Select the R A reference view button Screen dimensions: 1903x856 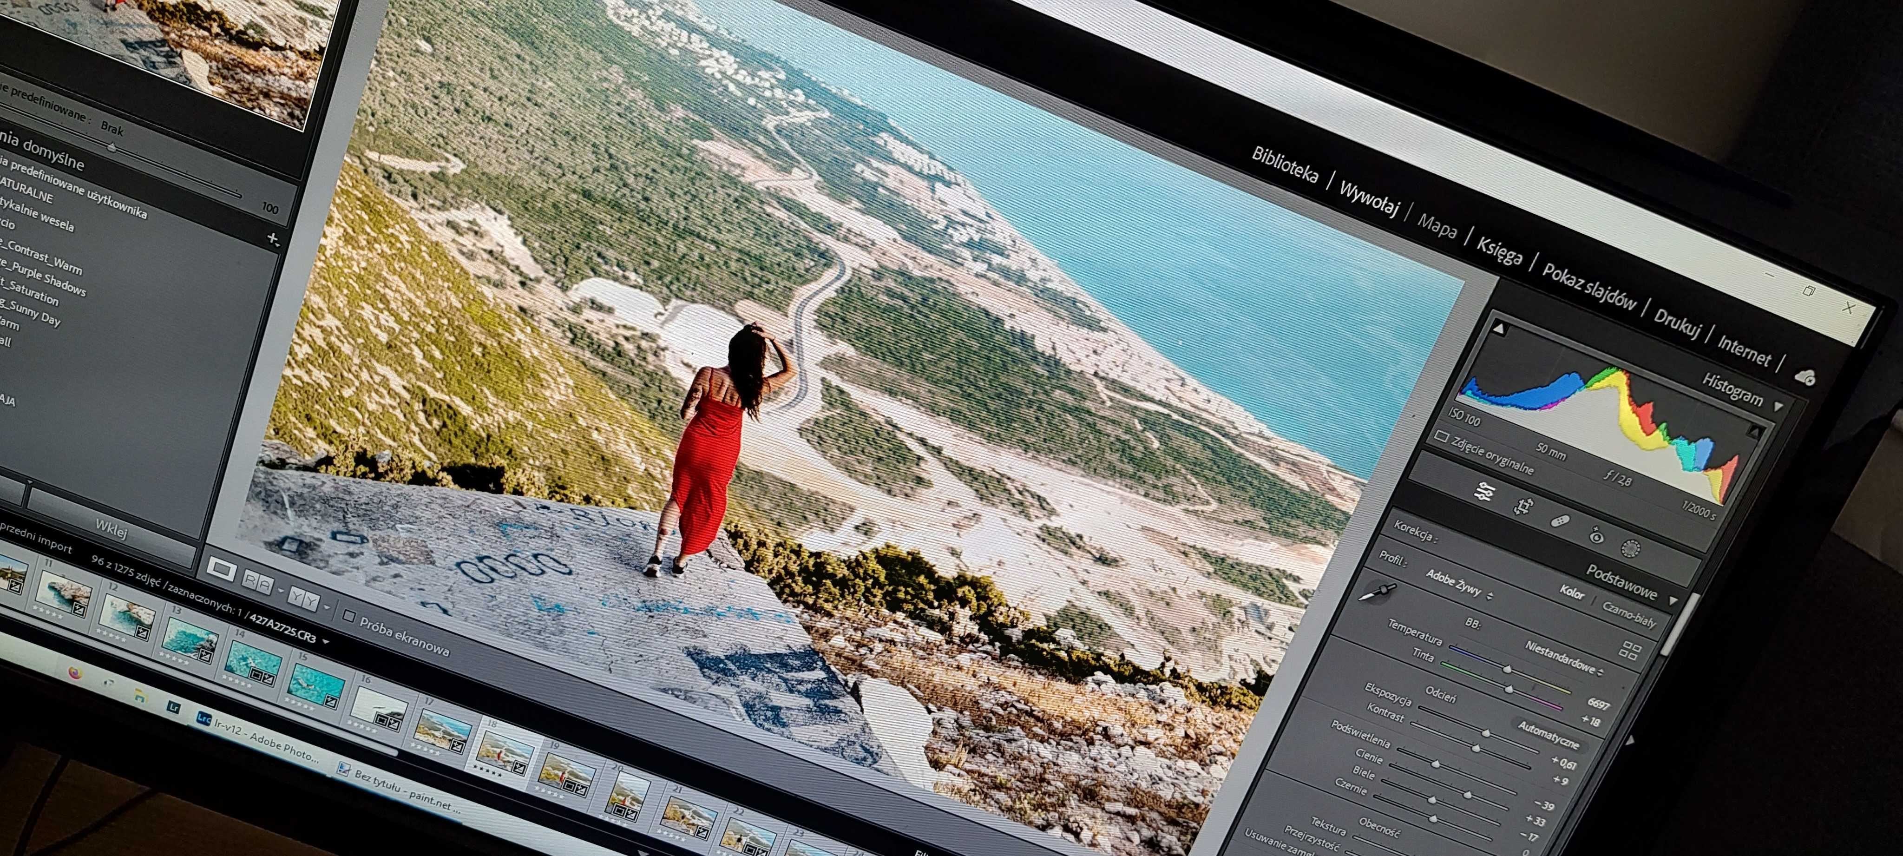257,582
